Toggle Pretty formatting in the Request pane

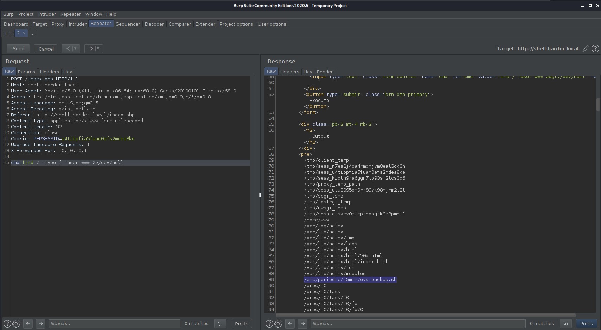click(242, 324)
